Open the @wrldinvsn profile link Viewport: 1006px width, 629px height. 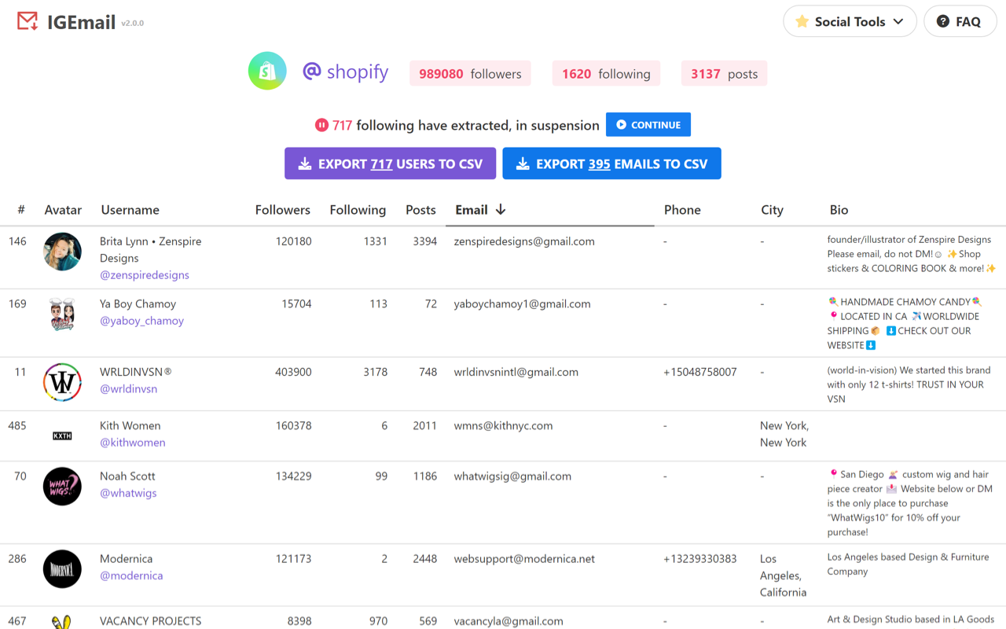point(128,389)
